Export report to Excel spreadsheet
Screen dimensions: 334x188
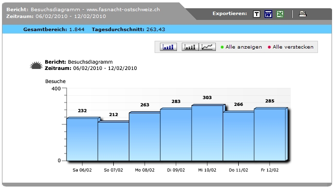[x=280, y=14]
